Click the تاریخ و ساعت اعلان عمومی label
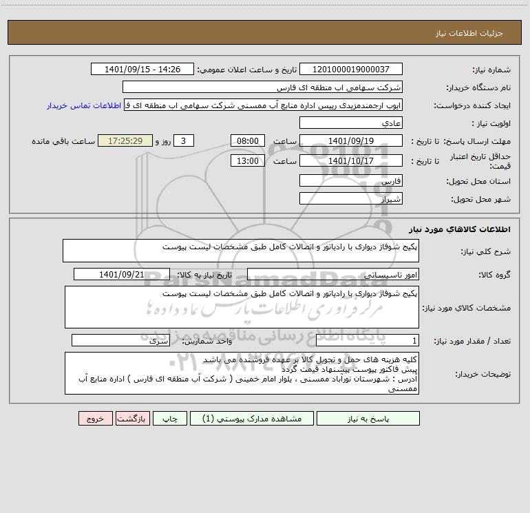This screenshot has height=513, width=530. tap(246, 70)
